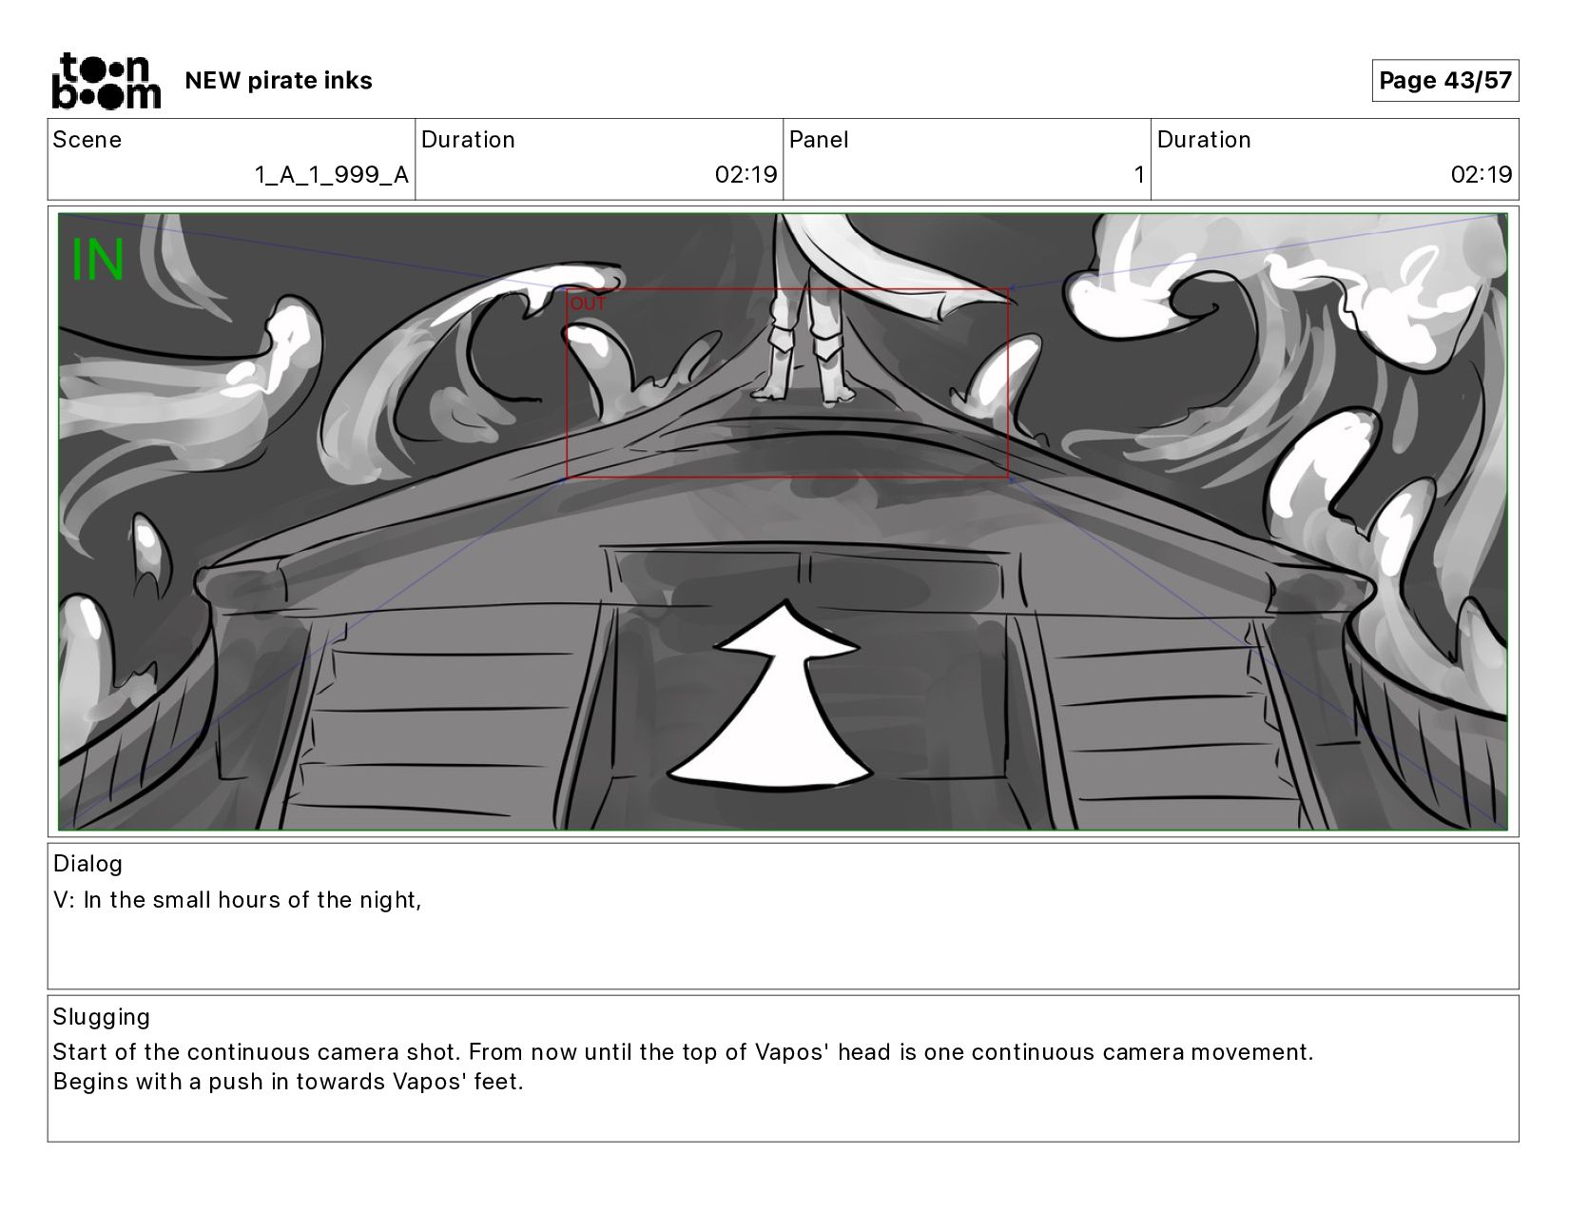1569x1213 pixels.
Task: Click the storyboard panel artwork thumbnail
Action: coord(783,521)
